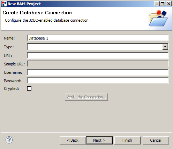This screenshot has height=149, width=173.
Task: Go to previous step with Back
Action: [x=73, y=140]
